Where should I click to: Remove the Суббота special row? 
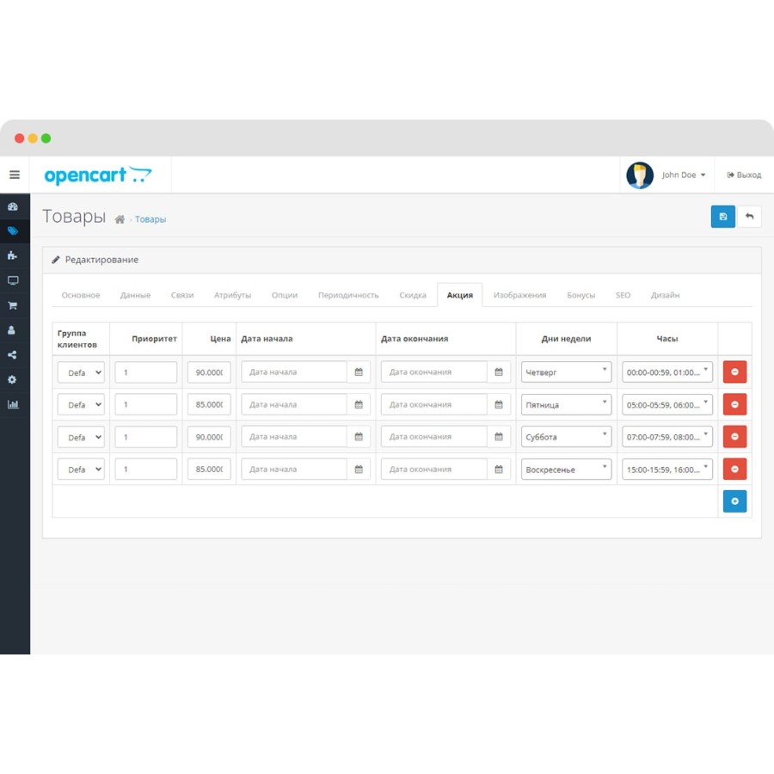pos(734,436)
